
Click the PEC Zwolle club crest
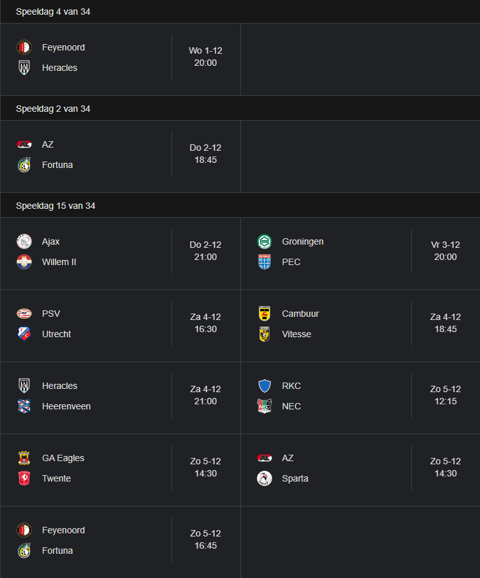pos(265,262)
